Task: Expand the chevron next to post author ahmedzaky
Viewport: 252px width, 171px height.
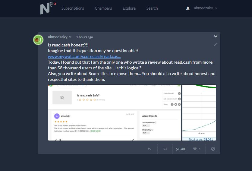Action: (70, 37)
